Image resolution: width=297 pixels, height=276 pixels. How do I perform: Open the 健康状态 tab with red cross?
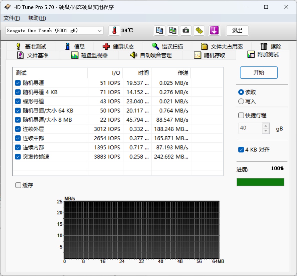[118, 46]
